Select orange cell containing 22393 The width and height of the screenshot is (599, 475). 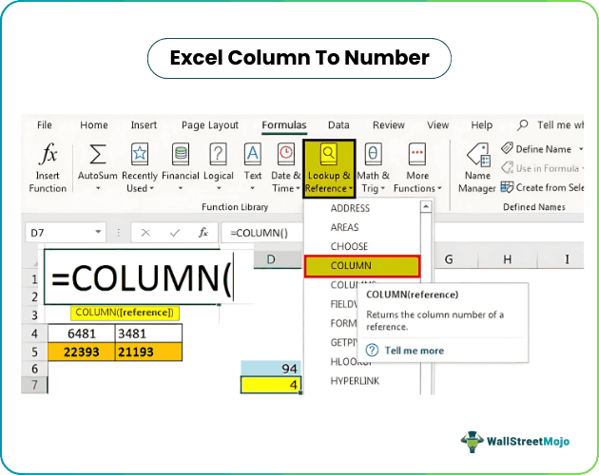82,351
